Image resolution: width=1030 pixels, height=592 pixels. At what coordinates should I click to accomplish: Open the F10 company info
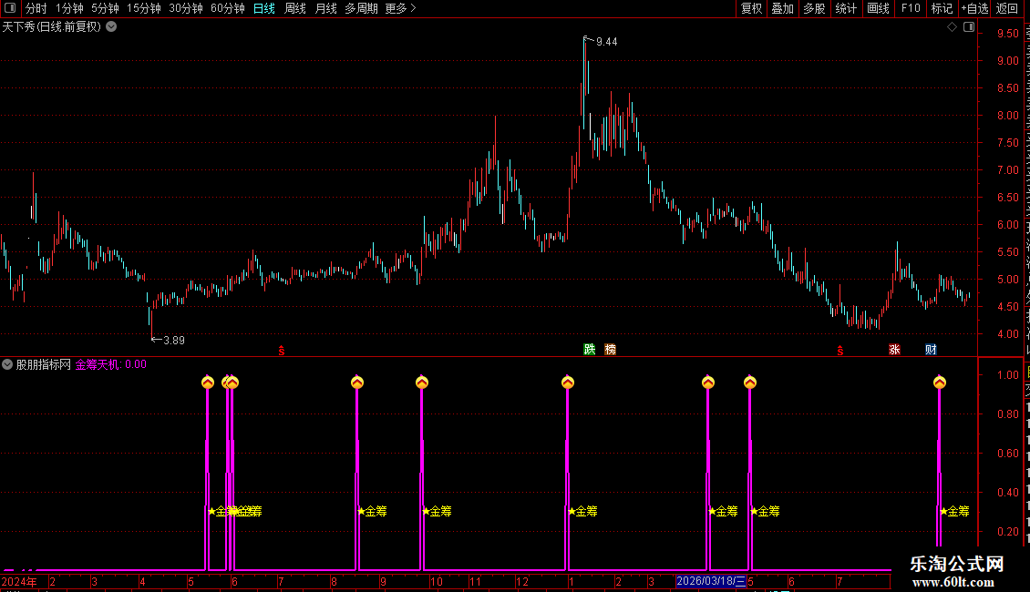pyautogui.click(x=911, y=8)
